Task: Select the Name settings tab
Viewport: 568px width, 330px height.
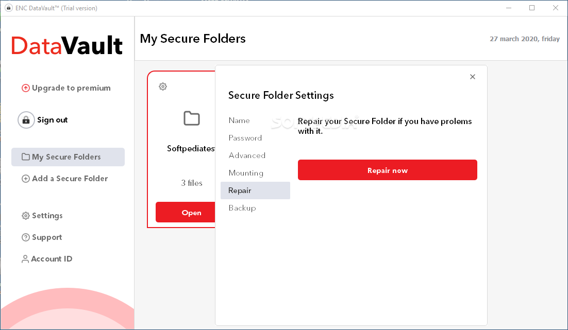Action: (x=255, y=120)
